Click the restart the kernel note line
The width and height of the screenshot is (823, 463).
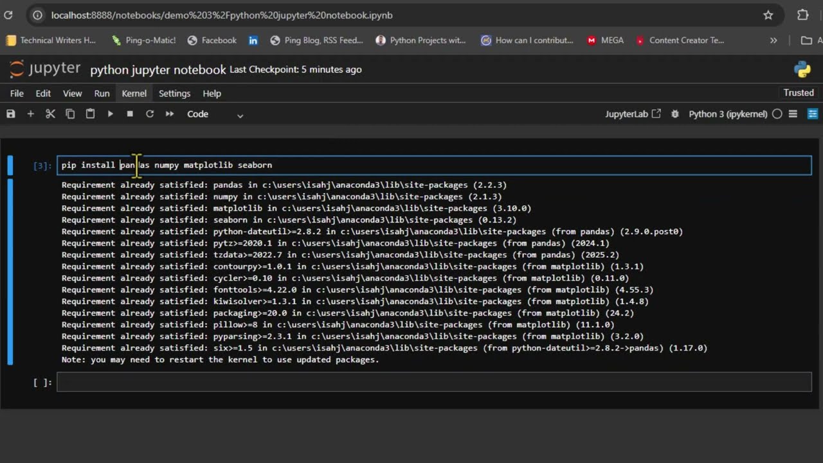[221, 359]
